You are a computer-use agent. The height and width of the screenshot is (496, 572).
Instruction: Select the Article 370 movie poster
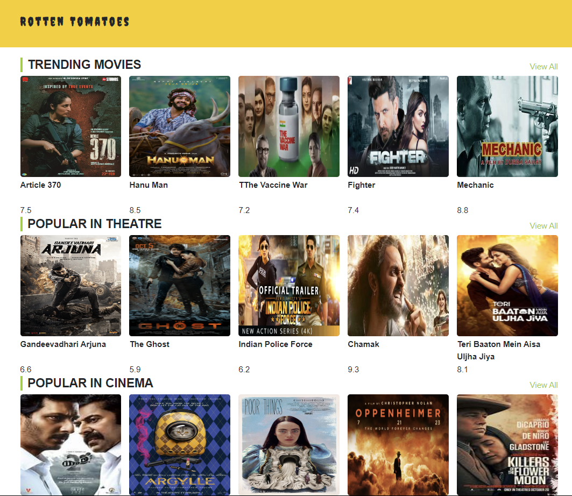pyautogui.click(x=70, y=126)
